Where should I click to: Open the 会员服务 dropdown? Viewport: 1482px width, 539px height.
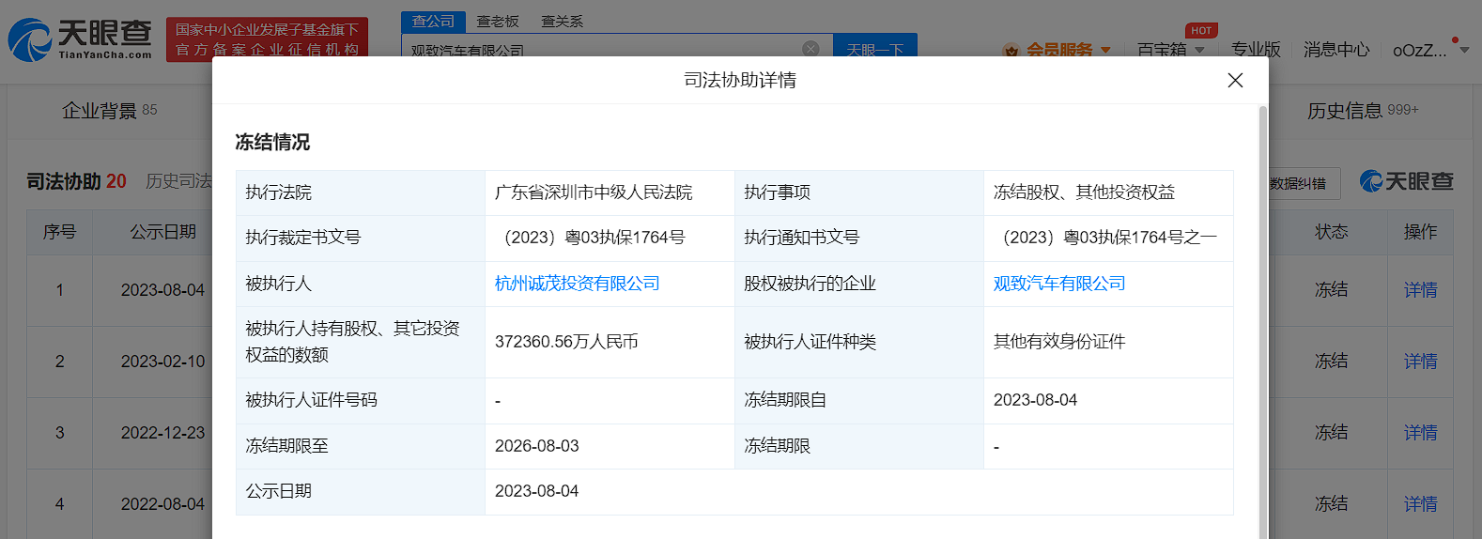[x=1057, y=50]
